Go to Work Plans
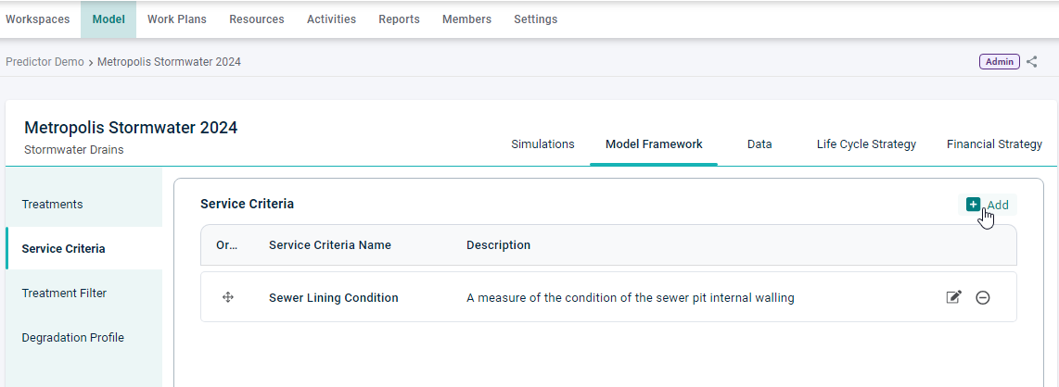 (177, 19)
